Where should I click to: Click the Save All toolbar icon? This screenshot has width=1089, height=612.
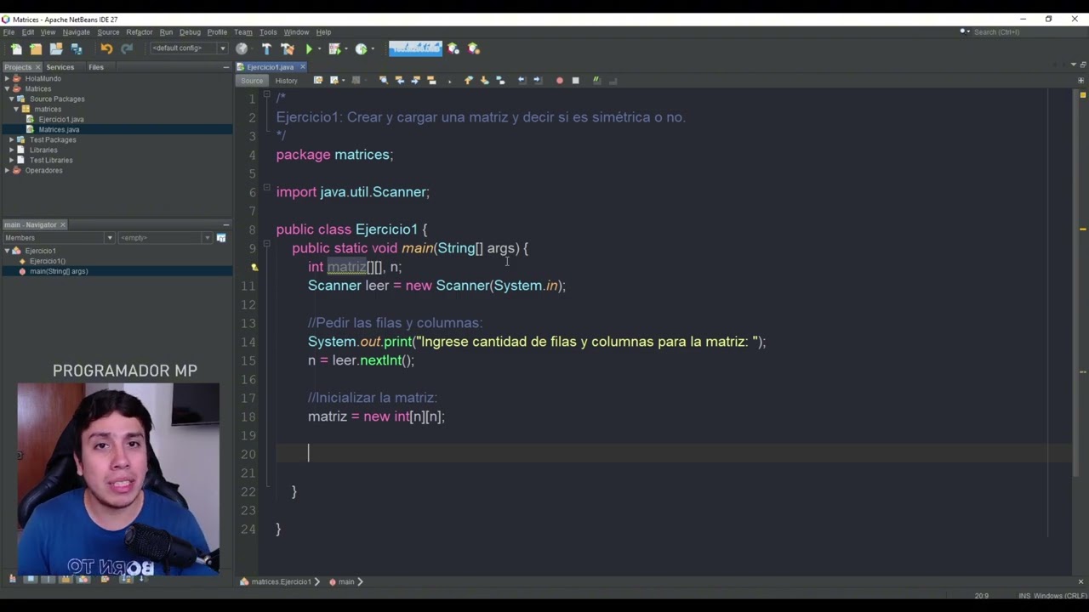pos(77,48)
